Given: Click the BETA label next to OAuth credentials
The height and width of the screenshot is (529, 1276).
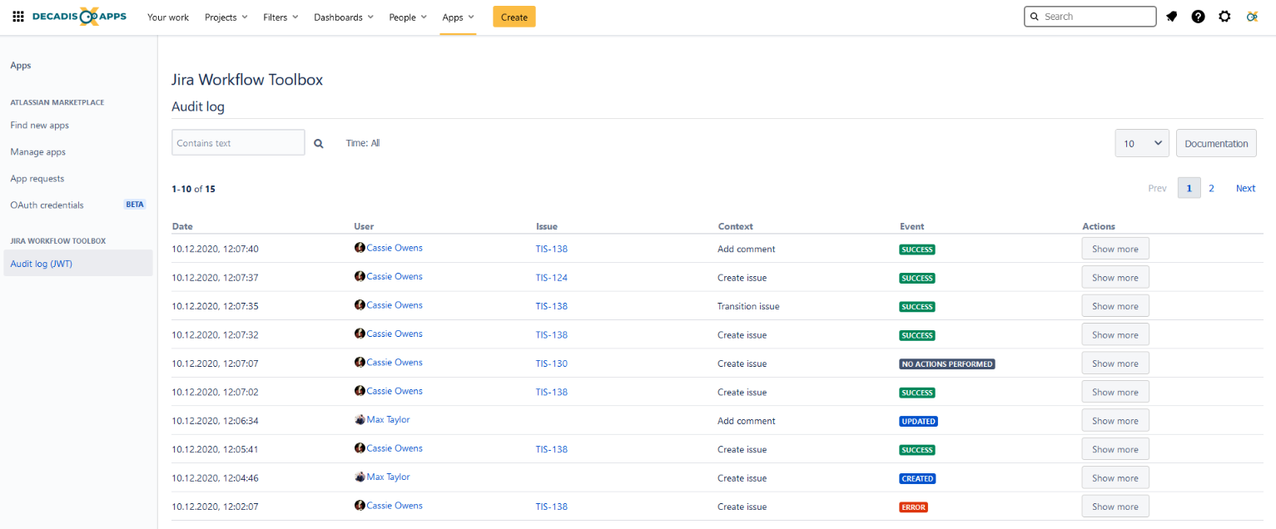Looking at the screenshot, I should 135,205.
